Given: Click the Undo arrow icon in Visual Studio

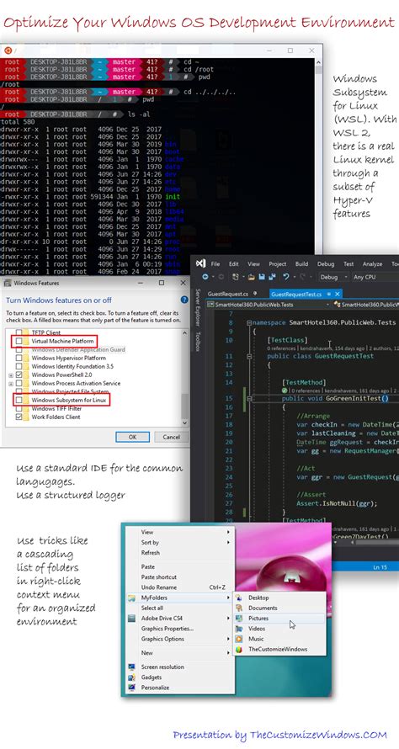Looking at the screenshot, I should click(285, 277).
